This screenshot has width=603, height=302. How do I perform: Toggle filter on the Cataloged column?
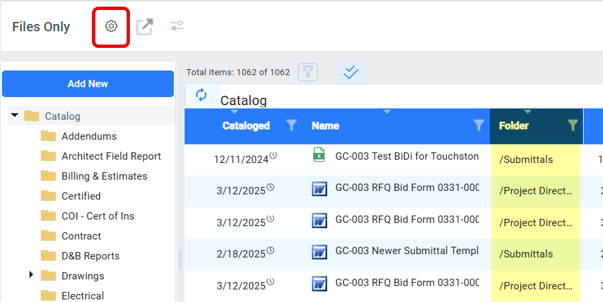coord(291,125)
